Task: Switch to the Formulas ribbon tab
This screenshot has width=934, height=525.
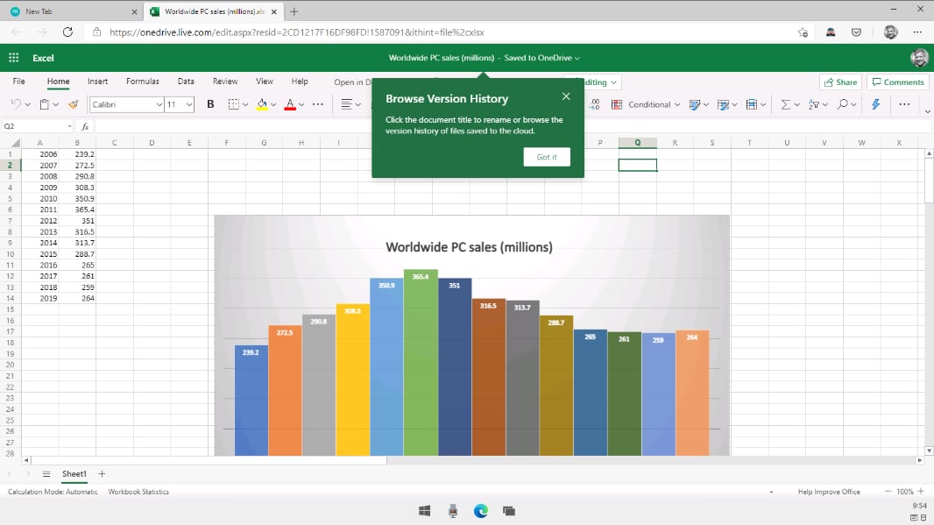Action: 143,82
